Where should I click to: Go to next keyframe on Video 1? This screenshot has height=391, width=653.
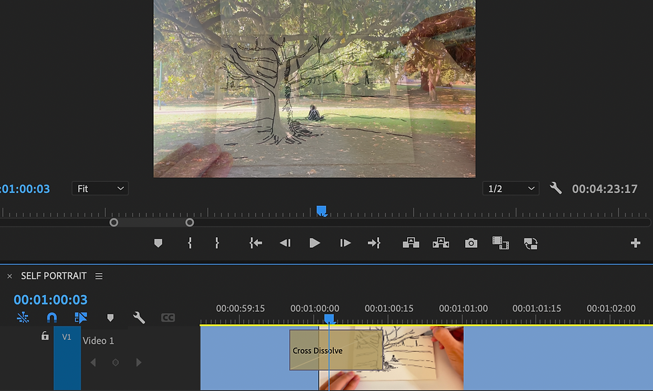(139, 362)
